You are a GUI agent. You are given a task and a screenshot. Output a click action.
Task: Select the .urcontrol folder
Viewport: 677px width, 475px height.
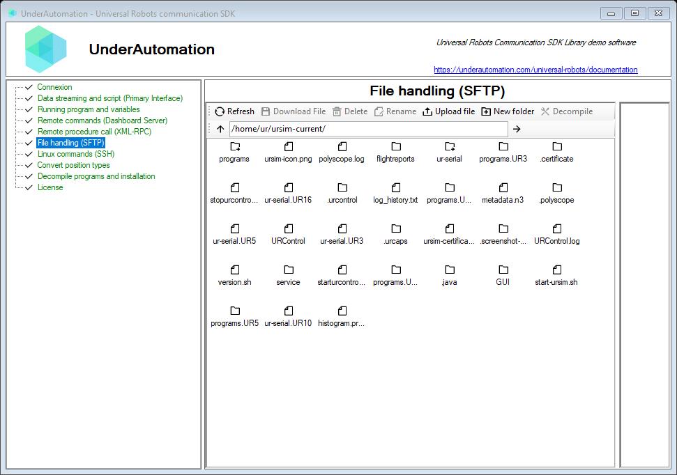342,194
